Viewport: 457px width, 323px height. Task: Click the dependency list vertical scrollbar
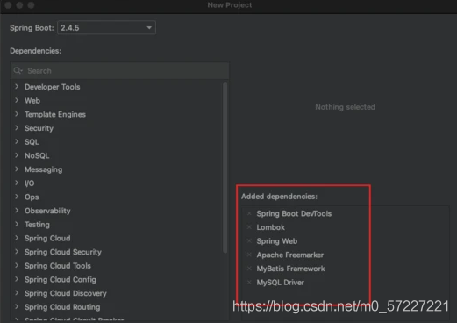point(225,168)
